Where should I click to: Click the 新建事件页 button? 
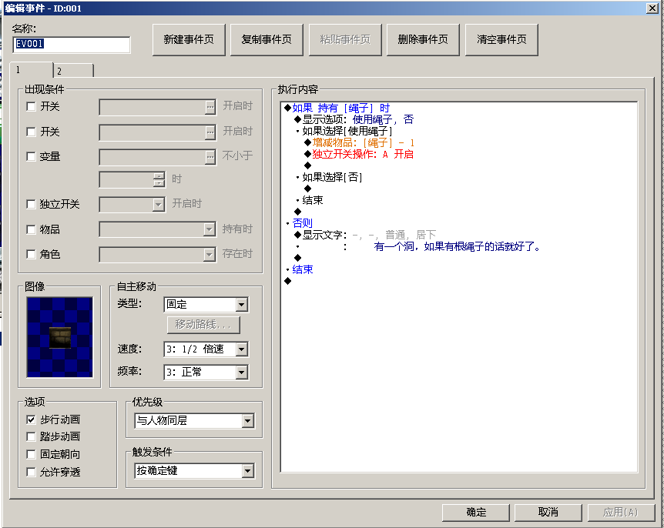(x=189, y=40)
